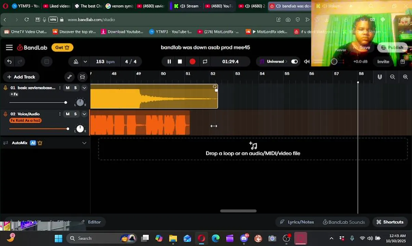Click Add Track

pyautogui.click(x=21, y=77)
